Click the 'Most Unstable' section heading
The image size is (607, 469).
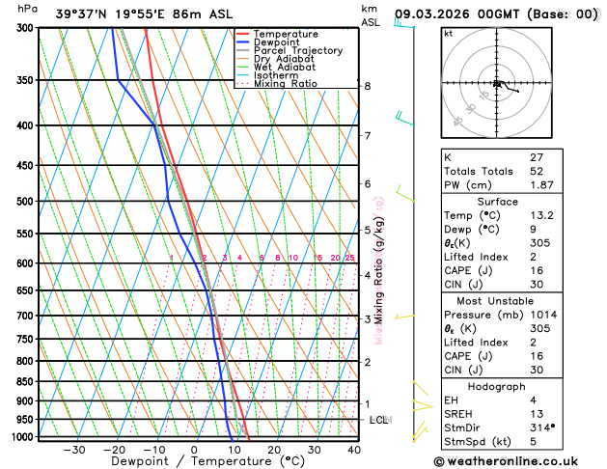point(495,301)
